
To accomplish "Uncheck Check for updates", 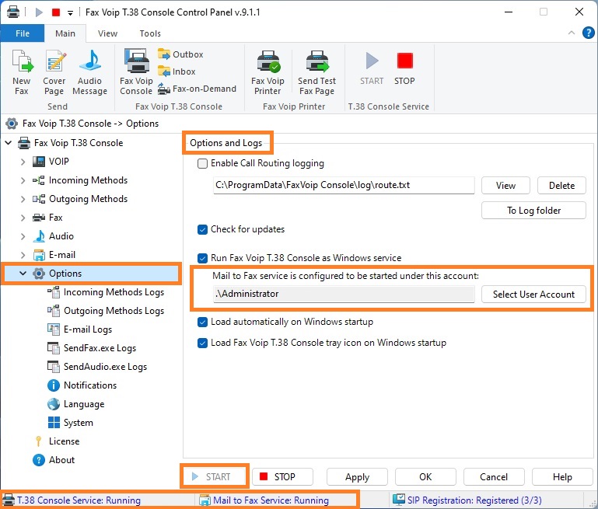I will coord(202,229).
